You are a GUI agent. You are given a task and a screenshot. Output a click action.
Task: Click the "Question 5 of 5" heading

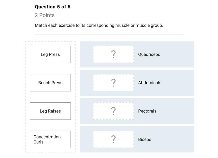[x=53, y=7]
